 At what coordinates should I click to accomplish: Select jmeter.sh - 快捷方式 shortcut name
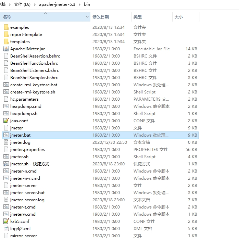coord(30,164)
